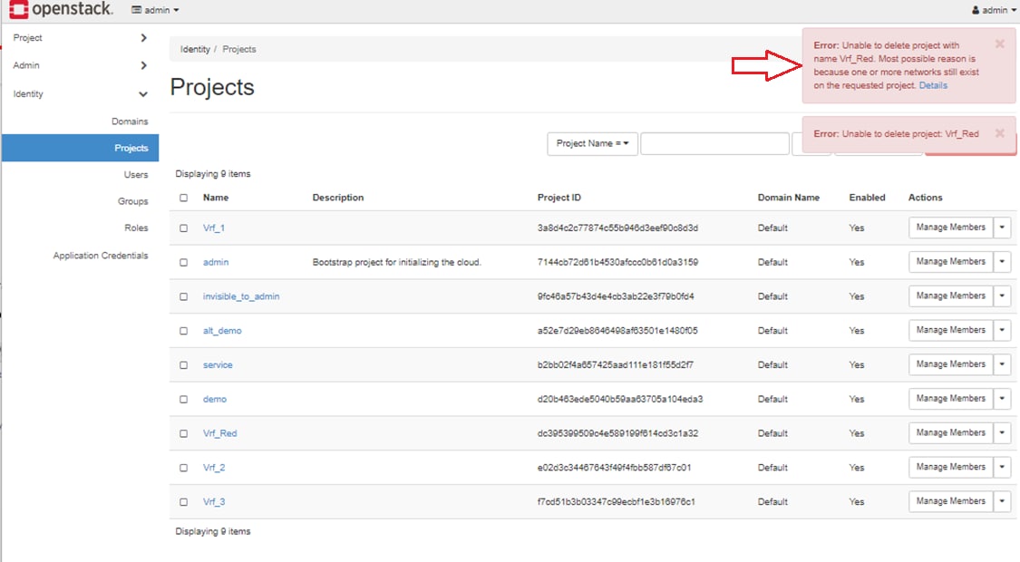This screenshot has height=562, width=1020.
Task: Navigate to Groups in the sidebar
Action: coord(132,201)
